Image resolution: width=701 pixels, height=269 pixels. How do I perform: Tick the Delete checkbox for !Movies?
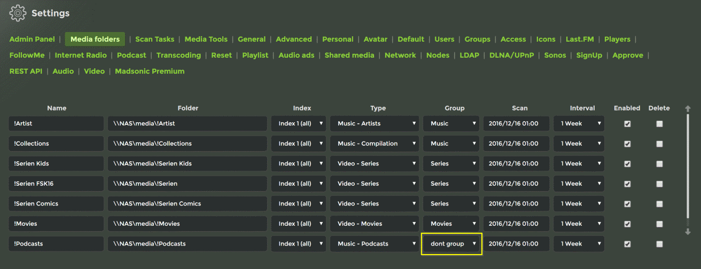tap(659, 224)
